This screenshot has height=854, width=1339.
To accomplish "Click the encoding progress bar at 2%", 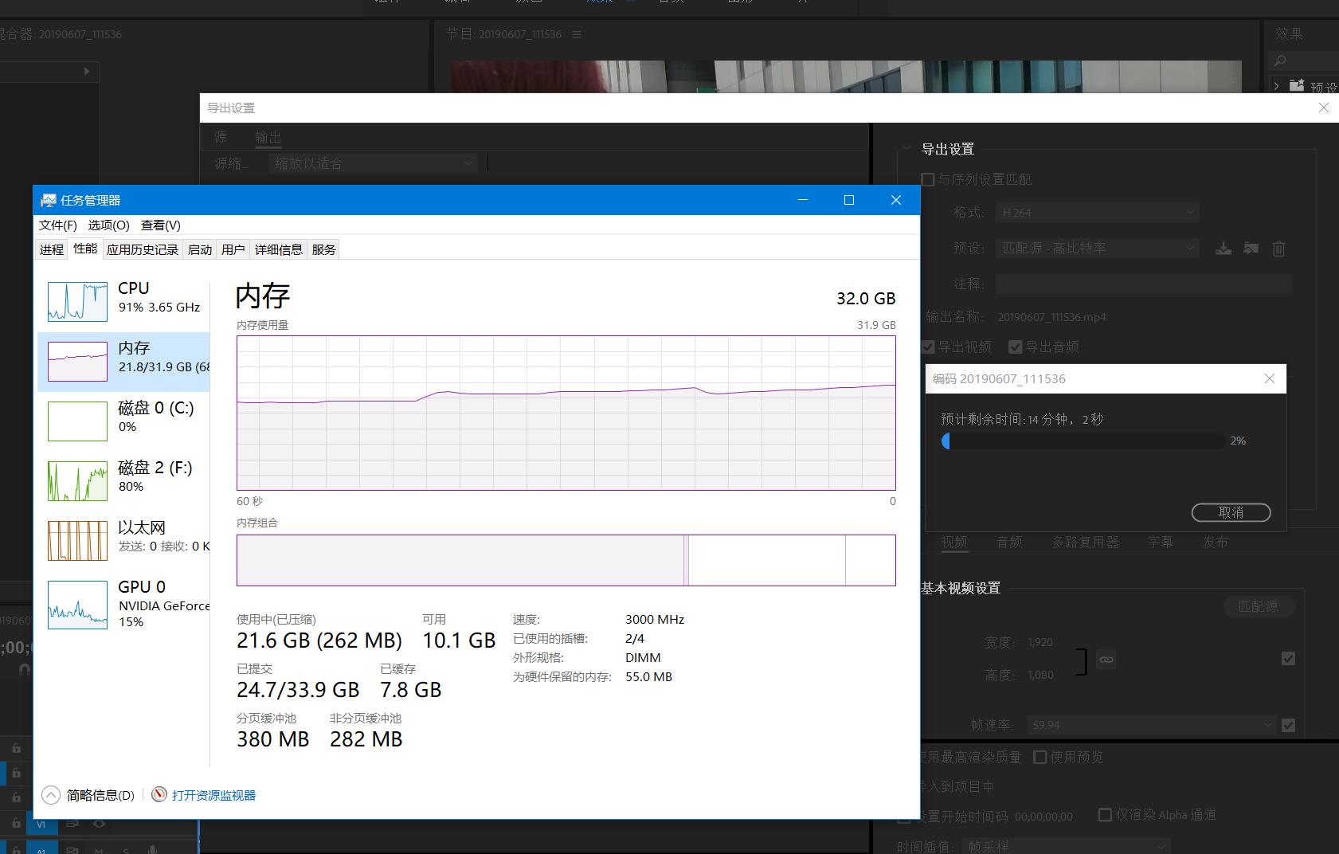I will 1083,441.
